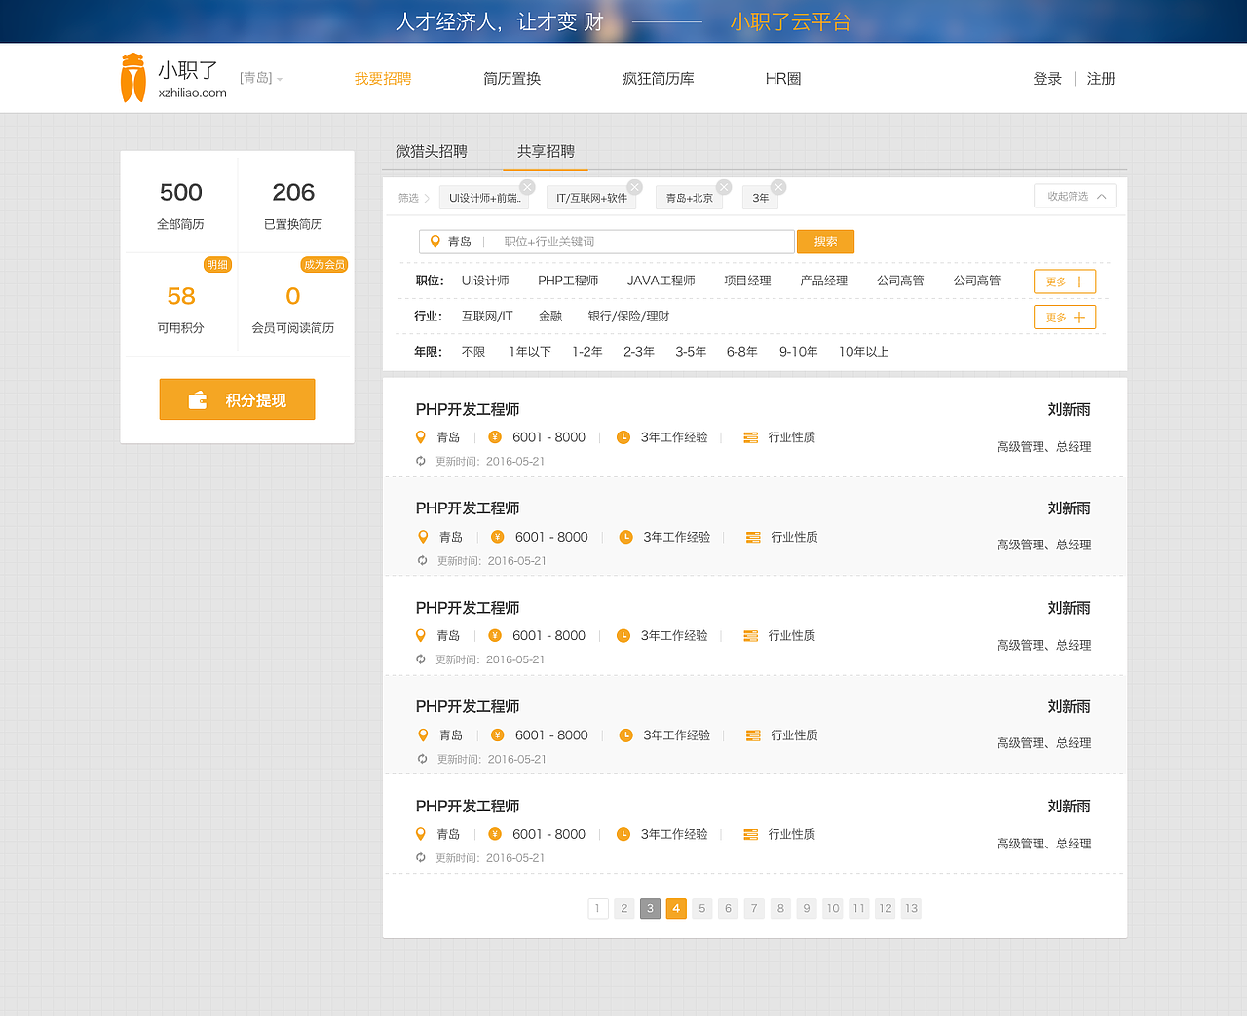Select the 金融 industry filter

click(x=550, y=317)
